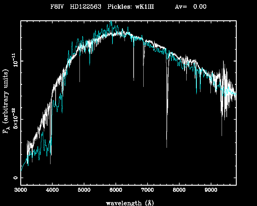Click the HD122563 star name in title
The image size is (257, 206).
[85, 7]
